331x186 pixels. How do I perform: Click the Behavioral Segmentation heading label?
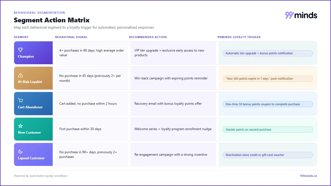pos(39,13)
